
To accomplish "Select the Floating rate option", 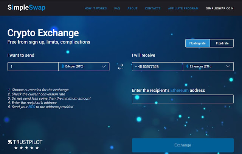I will point(197,43).
